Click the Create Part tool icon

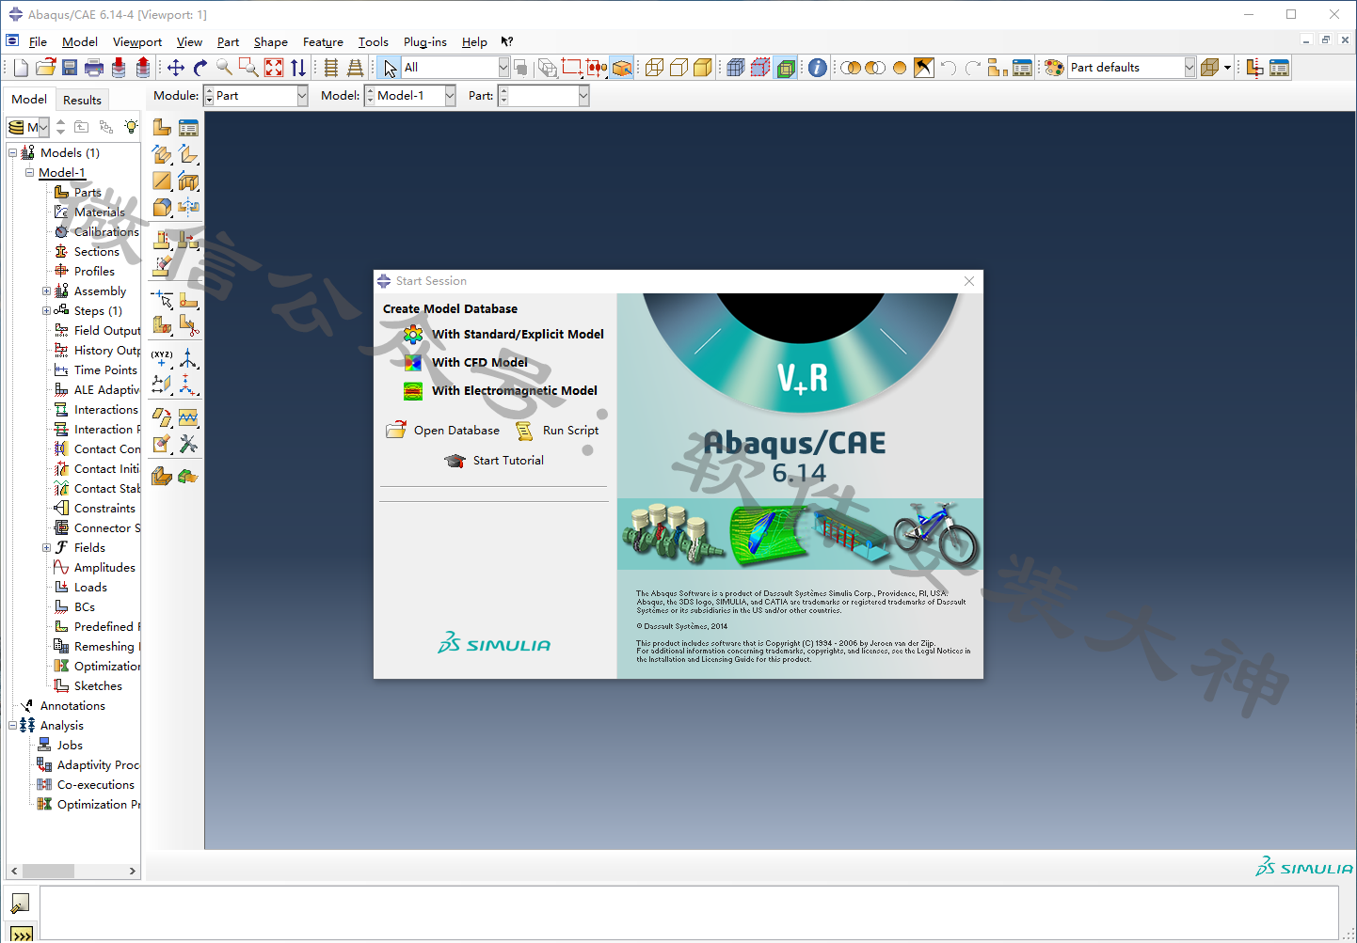[x=163, y=128]
